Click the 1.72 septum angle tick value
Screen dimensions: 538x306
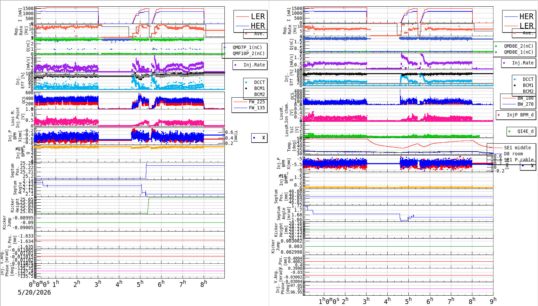point(297,206)
